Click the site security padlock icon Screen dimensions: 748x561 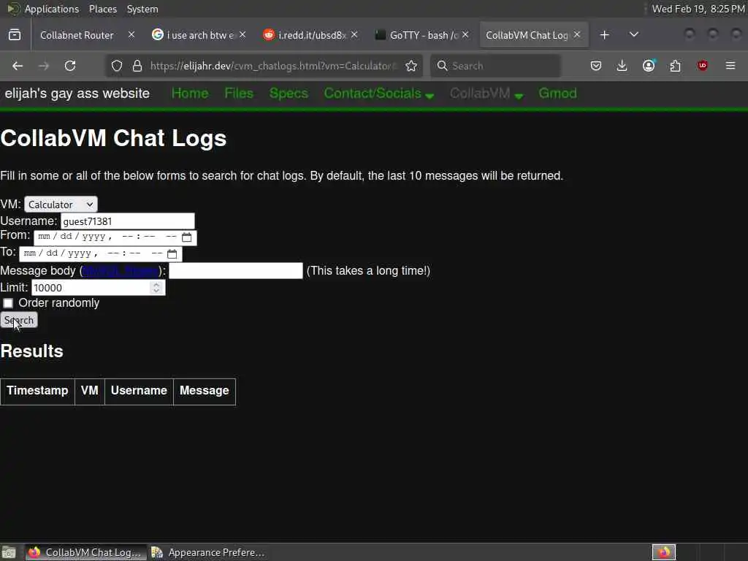(x=137, y=66)
